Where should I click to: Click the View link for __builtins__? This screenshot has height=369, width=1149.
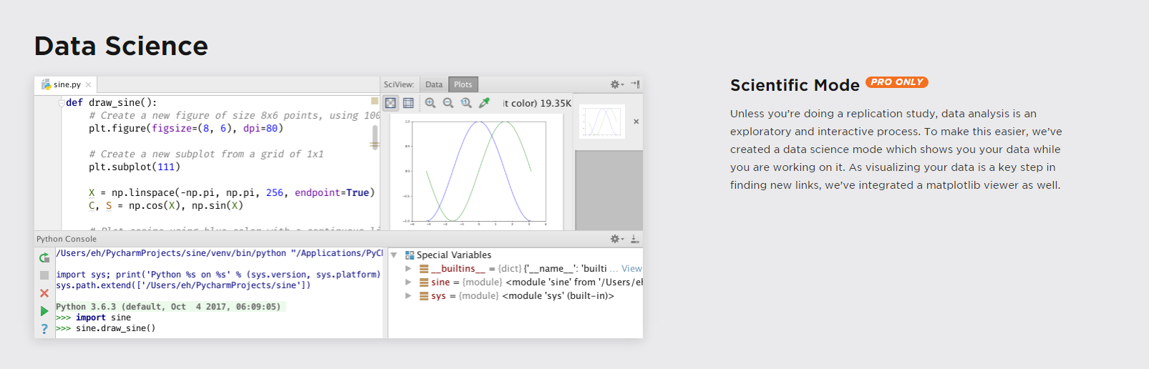[631, 269]
